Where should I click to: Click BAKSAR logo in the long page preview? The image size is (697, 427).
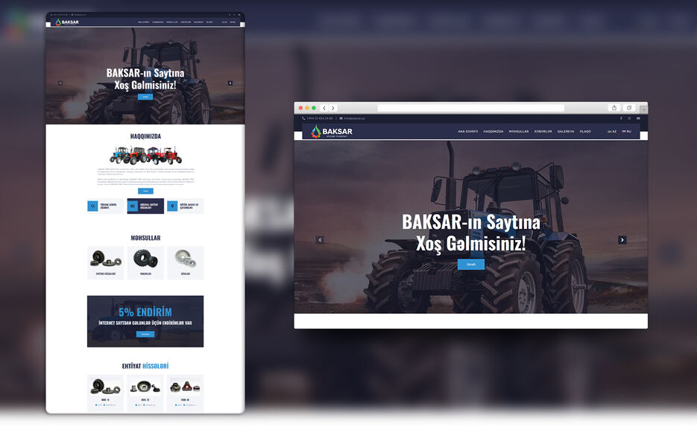67,22
